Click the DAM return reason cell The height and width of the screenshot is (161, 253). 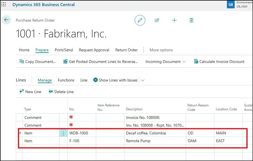[200, 141]
